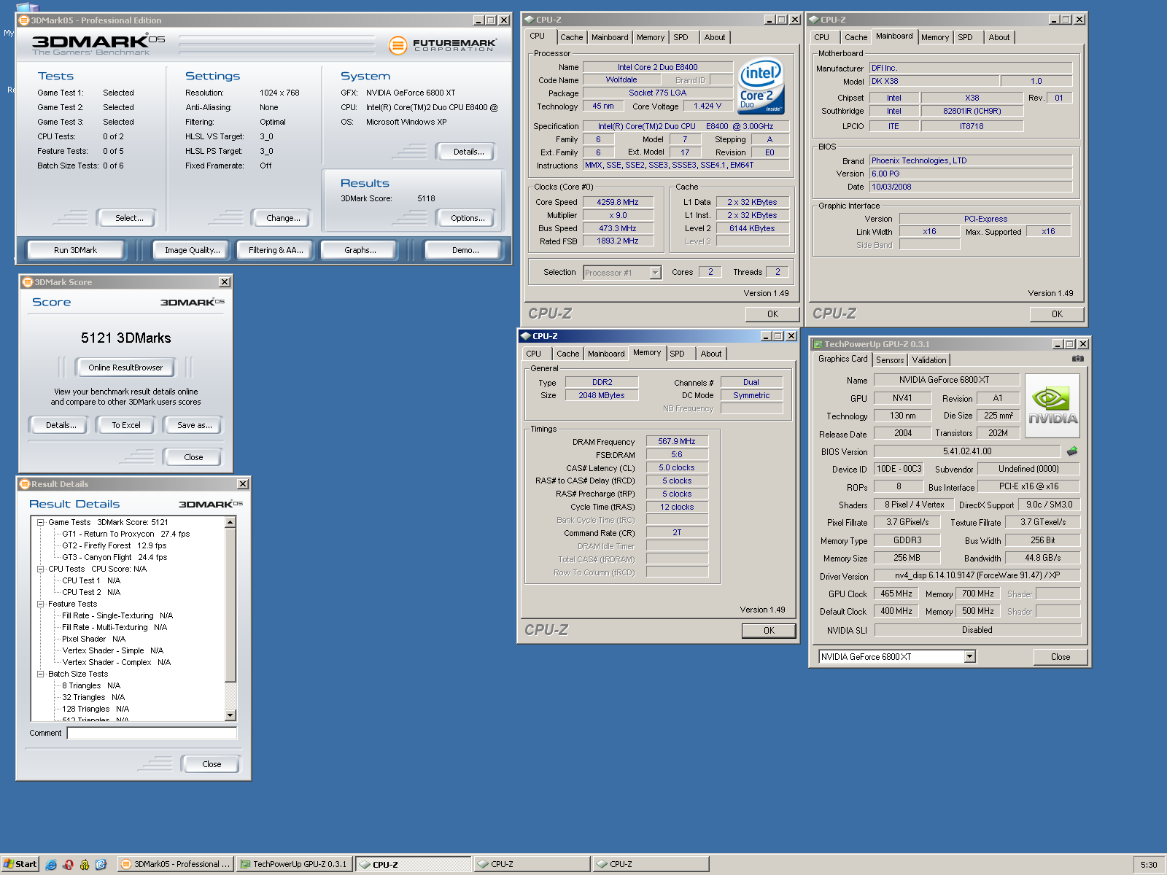Screen dimensions: 1167x875
Task: Collapse the Game Tests tree node
Action: click(41, 522)
